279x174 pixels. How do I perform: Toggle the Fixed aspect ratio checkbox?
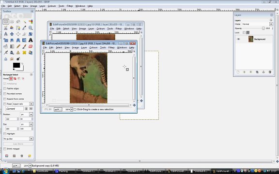tap(5, 104)
